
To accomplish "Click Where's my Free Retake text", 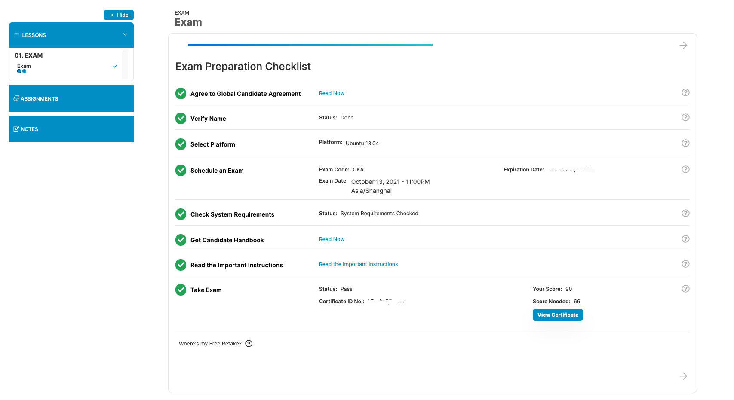I will [210, 344].
